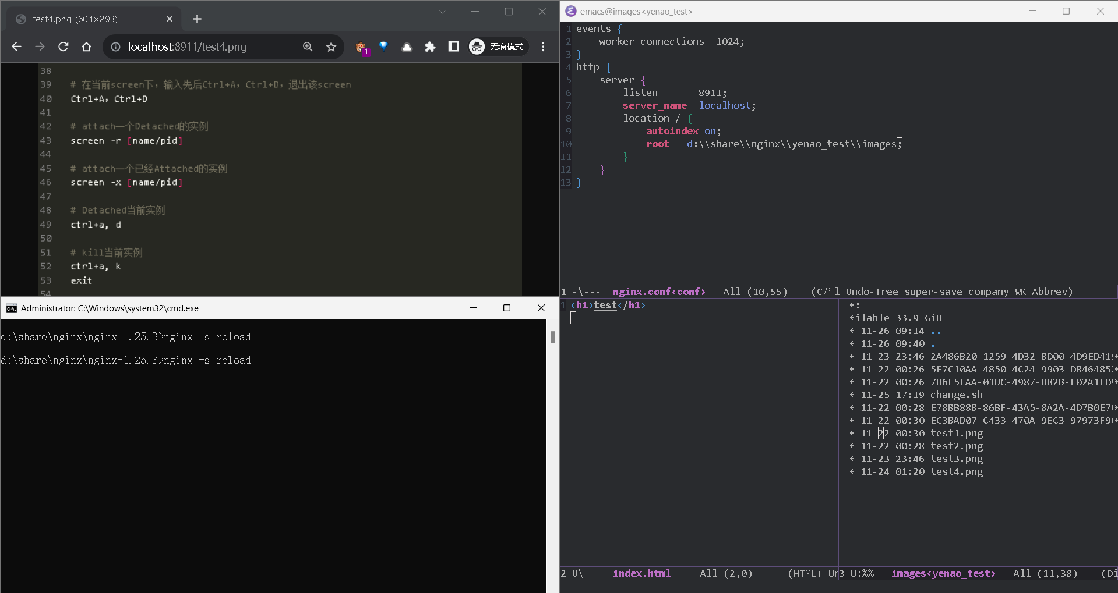1118x593 pixels.
Task: Click the cmd.exe window icon
Action: [x=11, y=308]
